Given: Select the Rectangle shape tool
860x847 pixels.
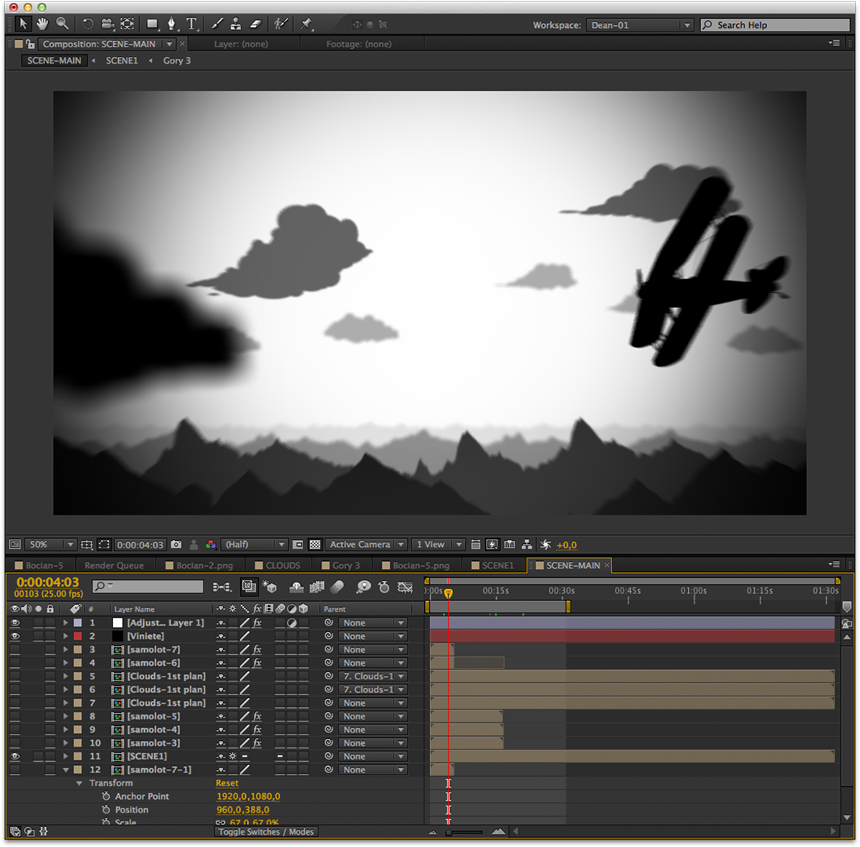Looking at the screenshot, I should tap(152, 24).
